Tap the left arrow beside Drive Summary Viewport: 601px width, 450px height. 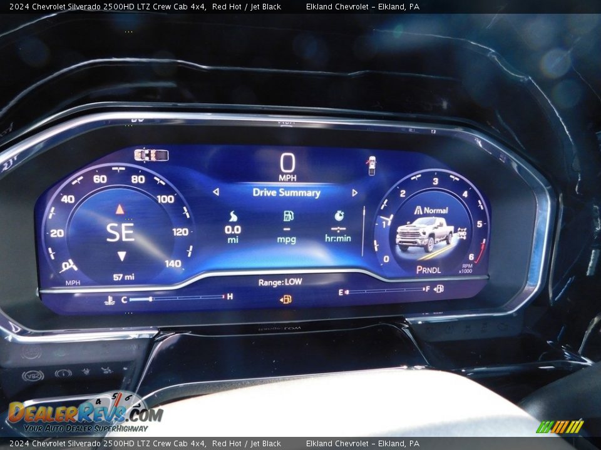(216, 192)
